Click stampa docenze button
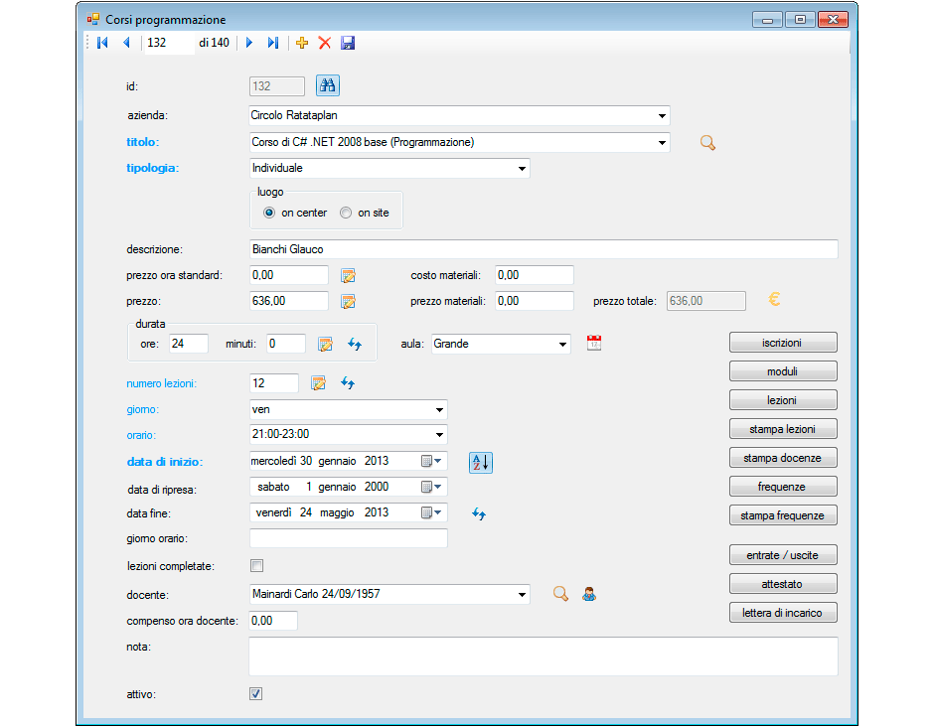This screenshot has height=727, width=934. coord(783,457)
